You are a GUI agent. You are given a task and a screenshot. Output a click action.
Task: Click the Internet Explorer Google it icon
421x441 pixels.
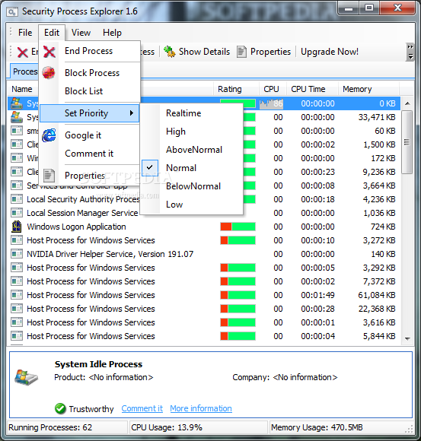point(49,135)
